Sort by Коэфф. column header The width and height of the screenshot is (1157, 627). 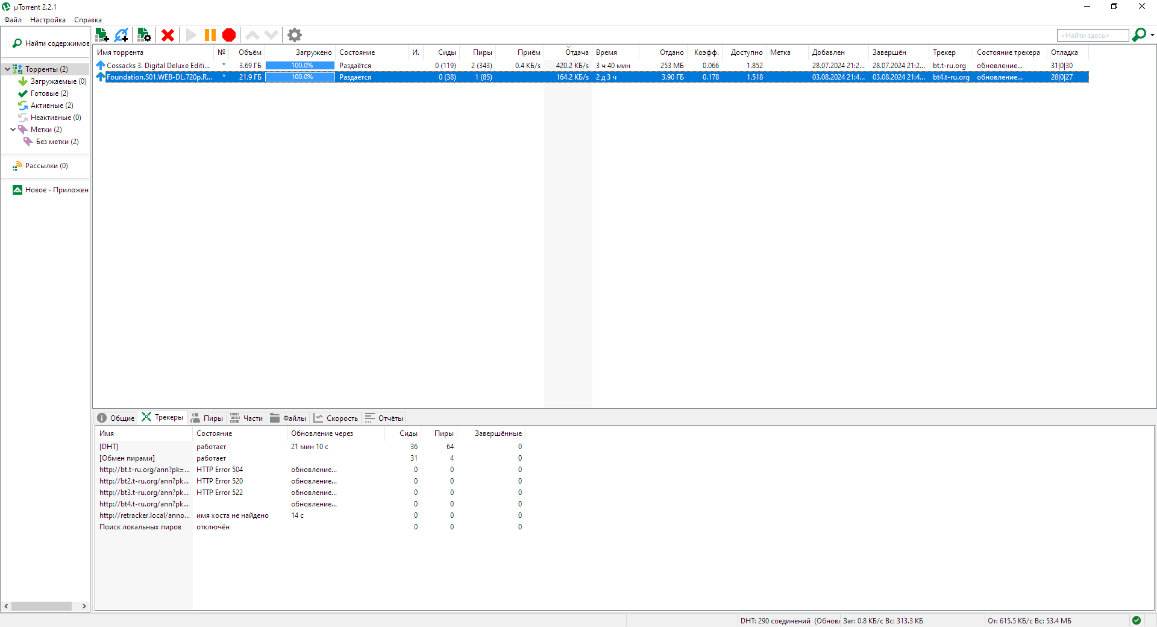[706, 52]
